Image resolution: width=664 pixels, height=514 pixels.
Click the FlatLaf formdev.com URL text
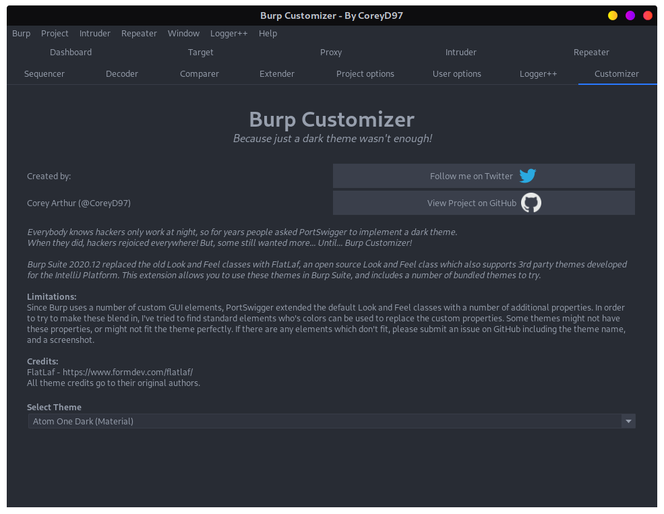point(128,373)
